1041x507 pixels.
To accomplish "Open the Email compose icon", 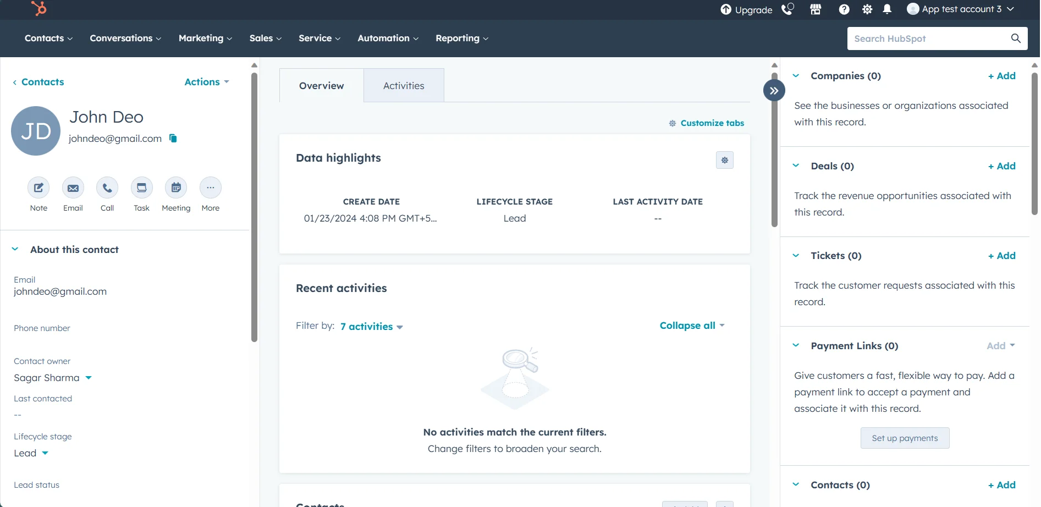I will 73,187.
